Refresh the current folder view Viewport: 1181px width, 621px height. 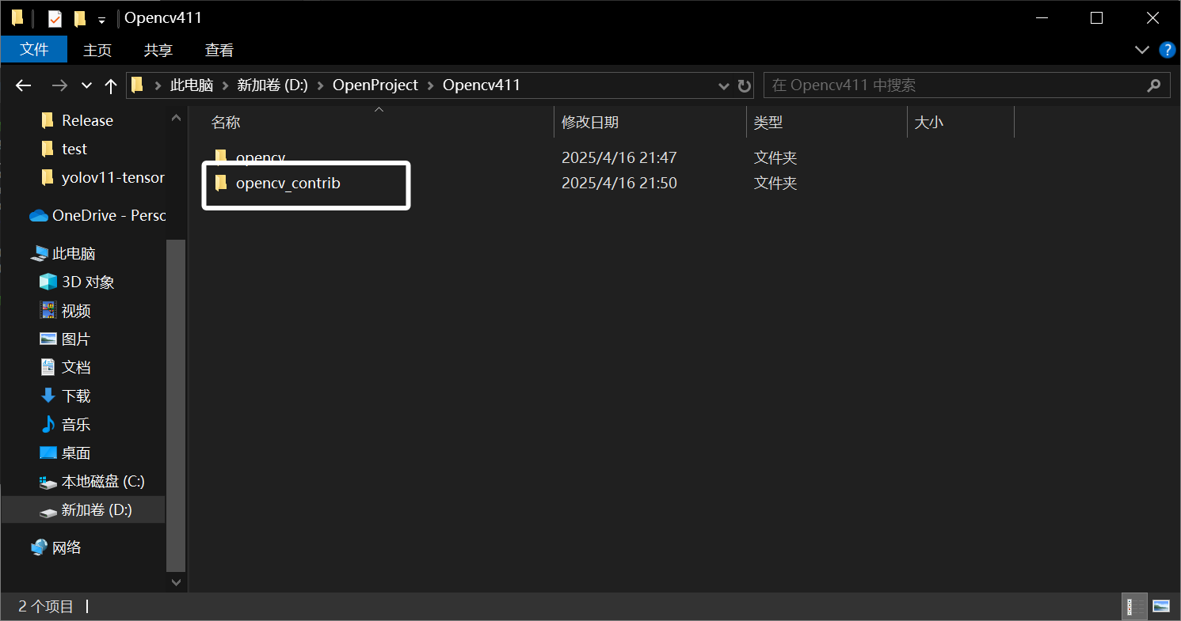coord(743,85)
